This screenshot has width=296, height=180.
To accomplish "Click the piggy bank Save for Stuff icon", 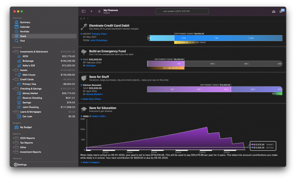I will [x=84, y=78].
